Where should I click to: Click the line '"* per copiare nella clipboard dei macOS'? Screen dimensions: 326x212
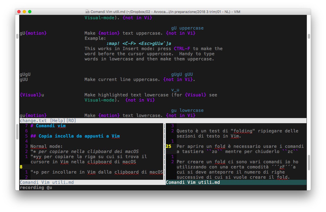pyautogui.click(x=85, y=152)
